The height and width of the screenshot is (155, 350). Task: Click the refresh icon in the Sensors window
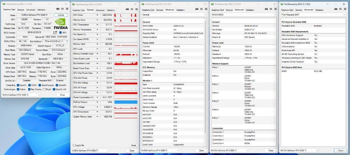pyautogui.click(x=132, y=9)
